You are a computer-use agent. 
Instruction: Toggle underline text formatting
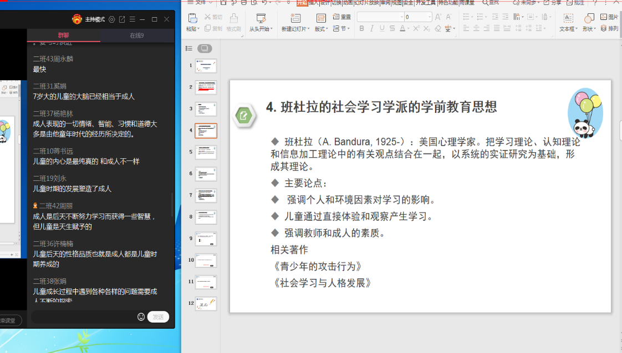point(382,29)
